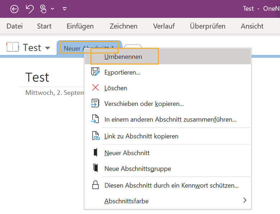Viewport: 280px width, 214px height.
Task: Choose Diesen Abschnitt durch ein Kennwort schützen...
Action: (168, 185)
